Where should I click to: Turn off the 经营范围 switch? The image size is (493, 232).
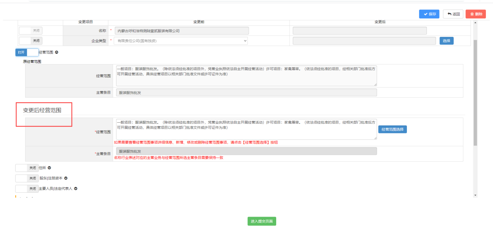(27, 52)
